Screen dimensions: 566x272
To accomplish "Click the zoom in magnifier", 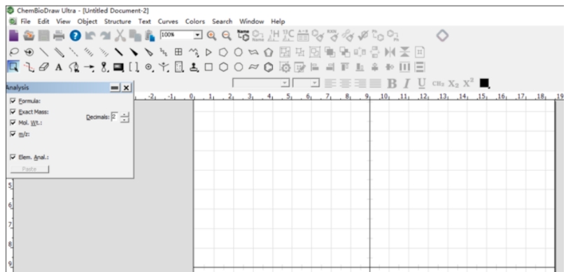I will (x=211, y=36).
